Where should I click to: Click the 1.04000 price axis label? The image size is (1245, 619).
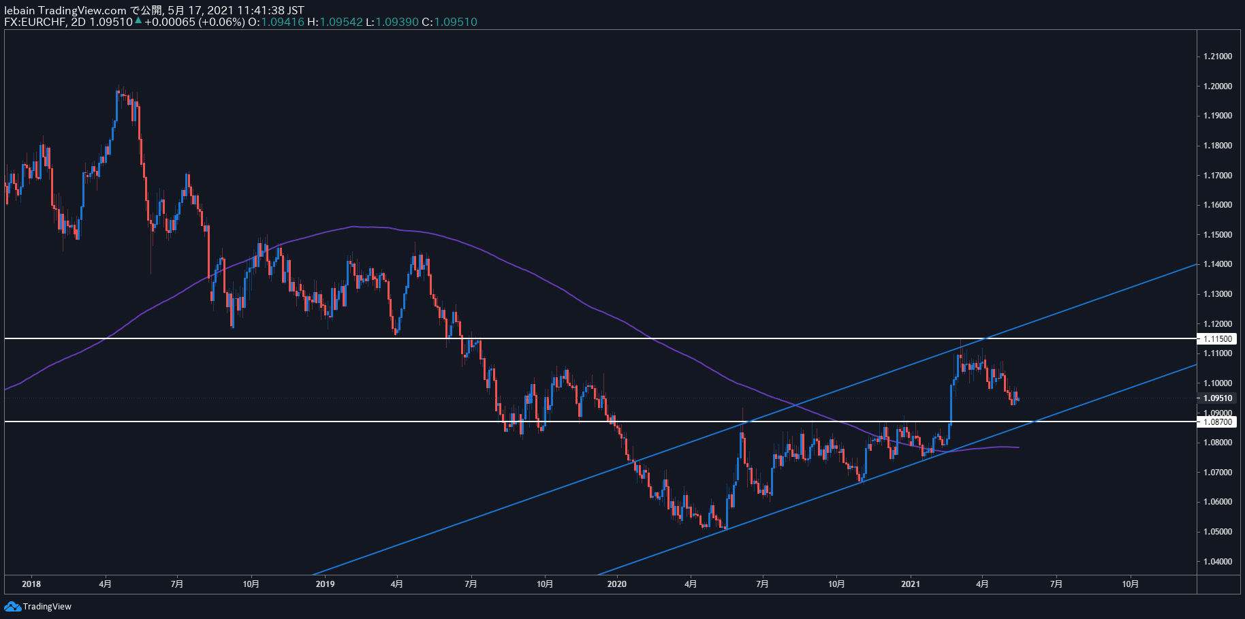1218,561
